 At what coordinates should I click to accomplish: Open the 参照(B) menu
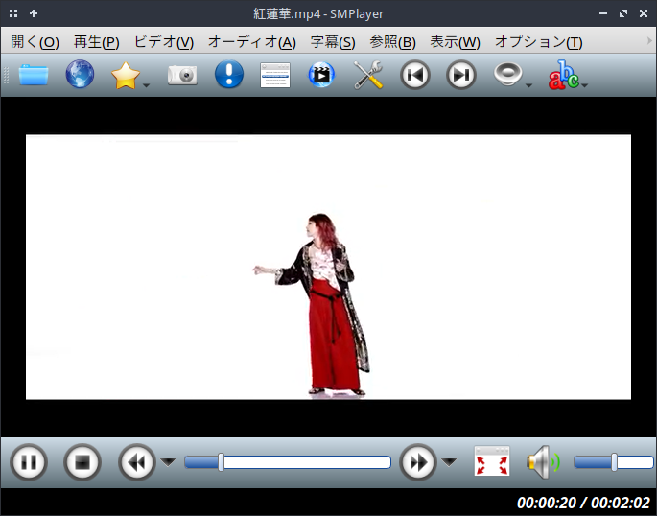click(x=392, y=42)
